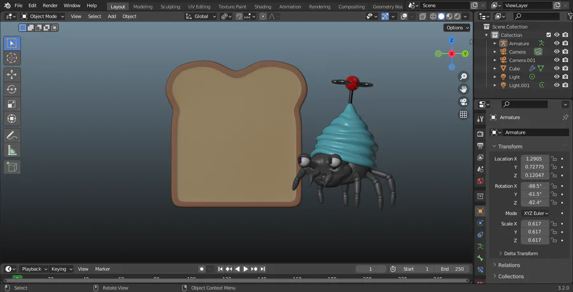Click the Options button in the viewport
The width and height of the screenshot is (573, 292).
pyautogui.click(x=457, y=28)
